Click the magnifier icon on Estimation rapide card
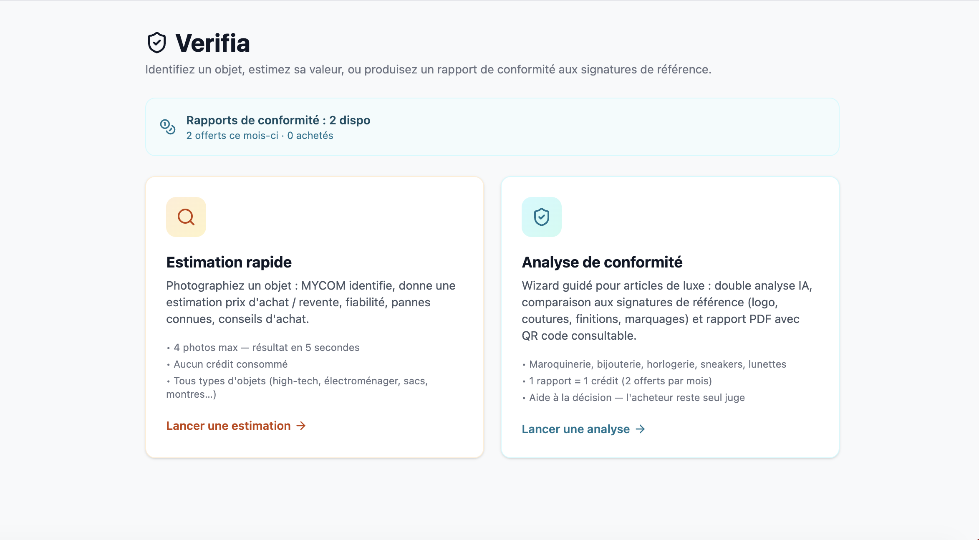979x540 pixels. click(x=186, y=217)
